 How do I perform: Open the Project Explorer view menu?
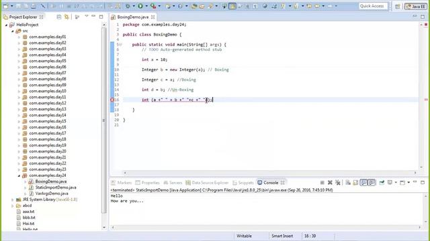point(87,16)
